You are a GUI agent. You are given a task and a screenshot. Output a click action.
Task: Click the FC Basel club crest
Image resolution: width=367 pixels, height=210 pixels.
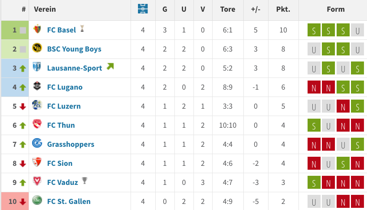[x=37, y=29]
